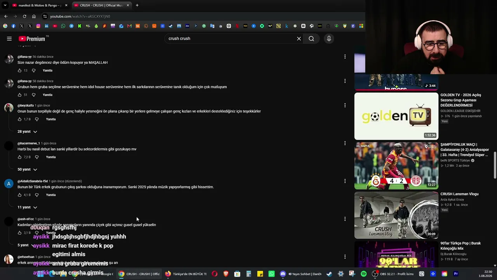Close the manifest & Motive & Pango tab

click(66, 5)
